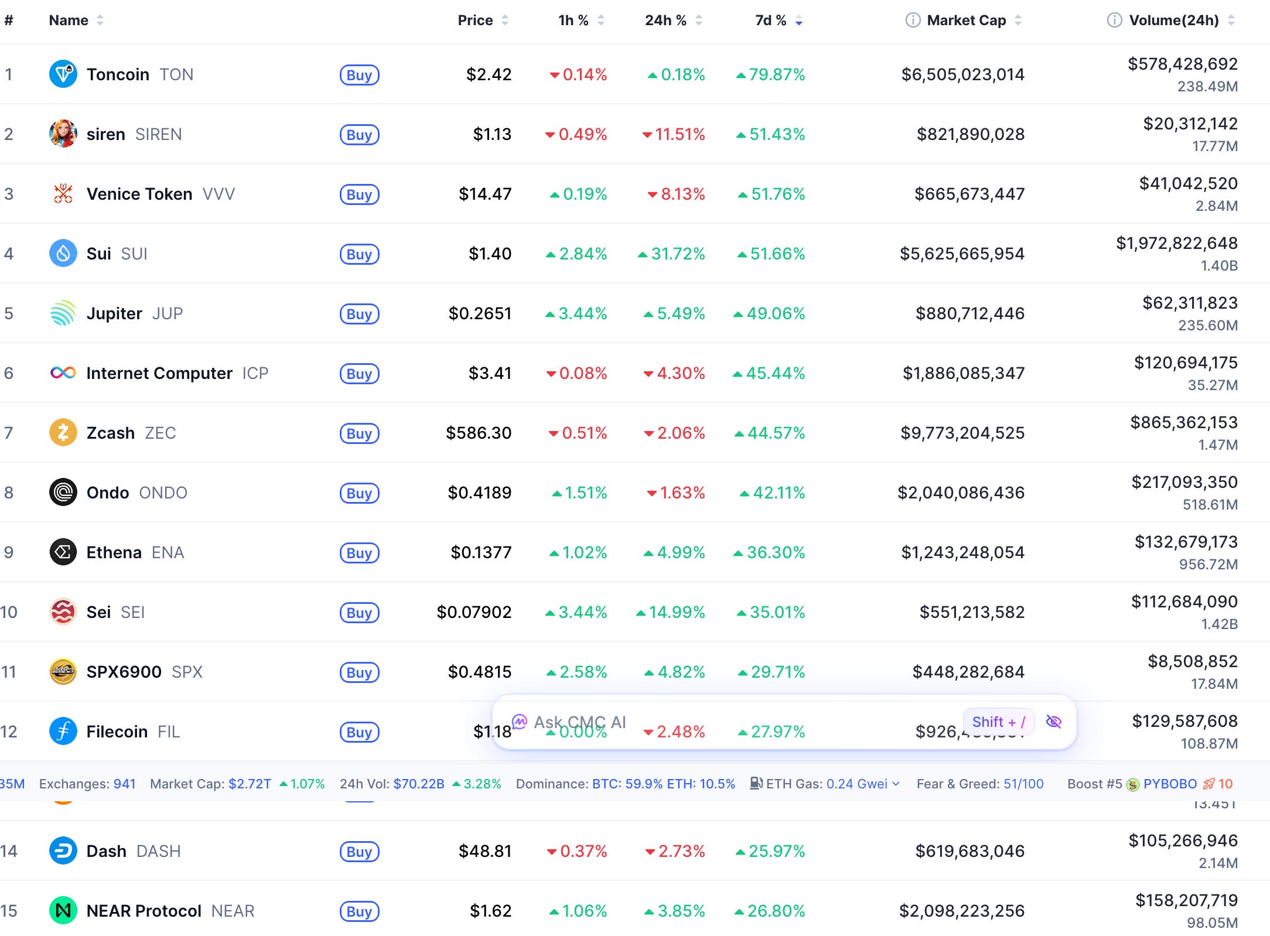Viewport: 1270px width, 936px height.
Task: Click the Venice Token logo icon
Action: point(63,194)
